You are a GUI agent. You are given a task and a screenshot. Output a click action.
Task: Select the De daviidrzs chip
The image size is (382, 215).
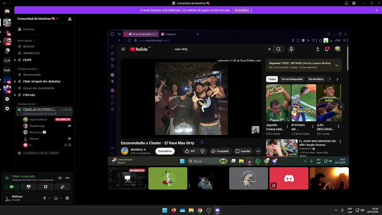[316, 79]
